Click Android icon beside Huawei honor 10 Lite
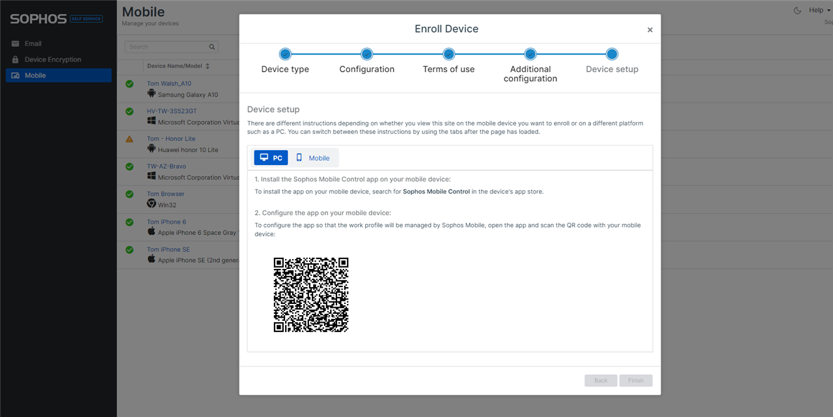Viewport: 833px width, 417px height. 152,149
